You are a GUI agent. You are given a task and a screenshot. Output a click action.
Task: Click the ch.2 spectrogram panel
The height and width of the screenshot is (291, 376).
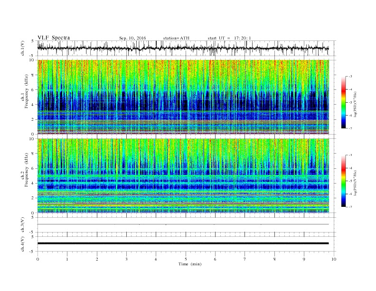183,176
